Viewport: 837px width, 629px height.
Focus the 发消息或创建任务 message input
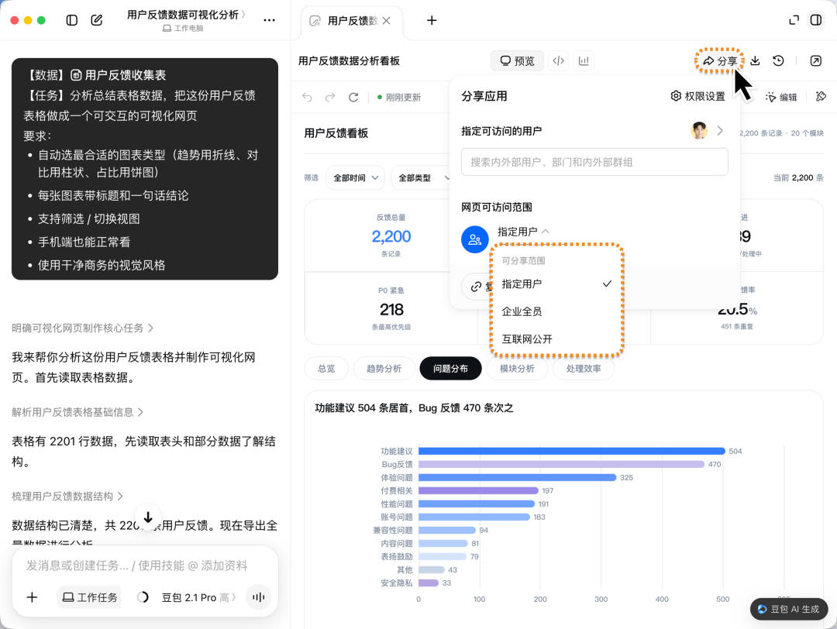coord(136,565)
